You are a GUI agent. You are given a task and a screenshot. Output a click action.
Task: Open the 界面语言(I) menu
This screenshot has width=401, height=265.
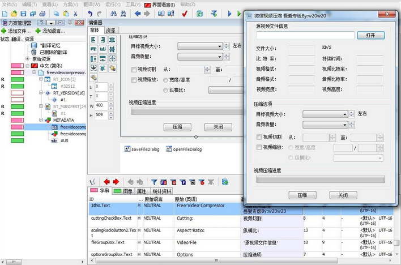tap(160, 5)
